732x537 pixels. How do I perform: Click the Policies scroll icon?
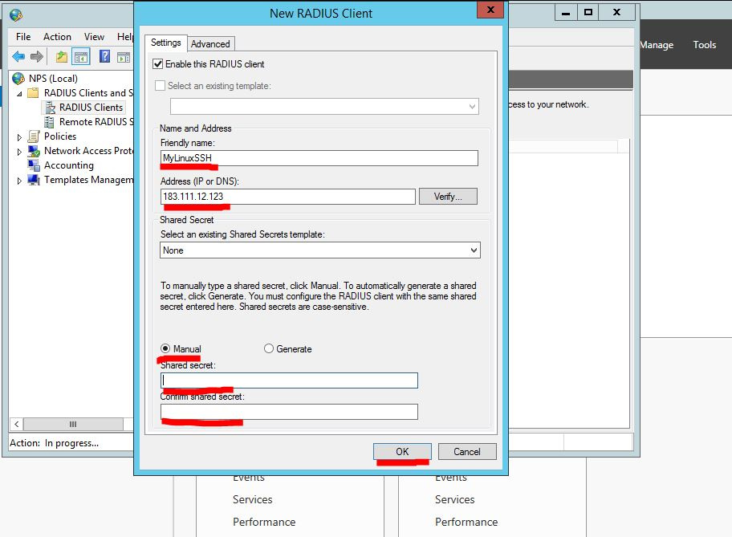(x=33, y=136)
